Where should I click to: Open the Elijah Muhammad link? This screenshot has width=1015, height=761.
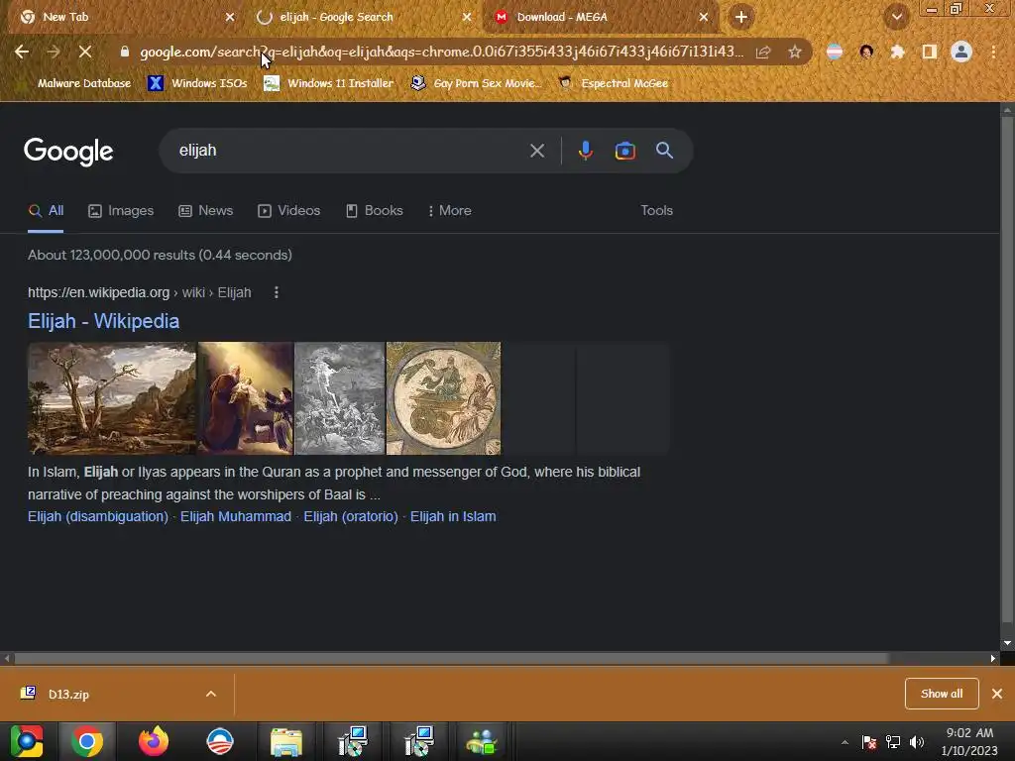236,516
